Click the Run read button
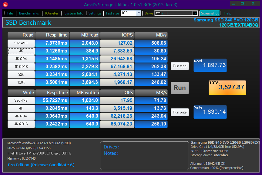The image size is (262, 175). click(180, 66)
